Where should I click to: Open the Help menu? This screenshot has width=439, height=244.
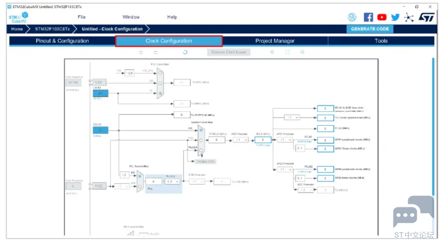(172, 17)
